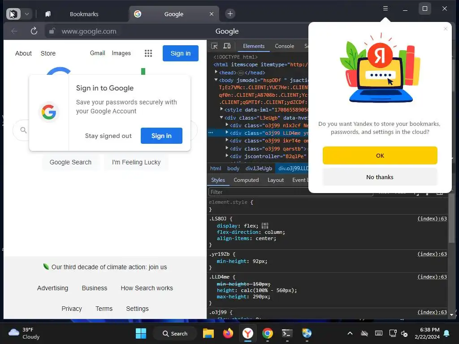Open the Google Store link
459x344 pixels.
48,53
